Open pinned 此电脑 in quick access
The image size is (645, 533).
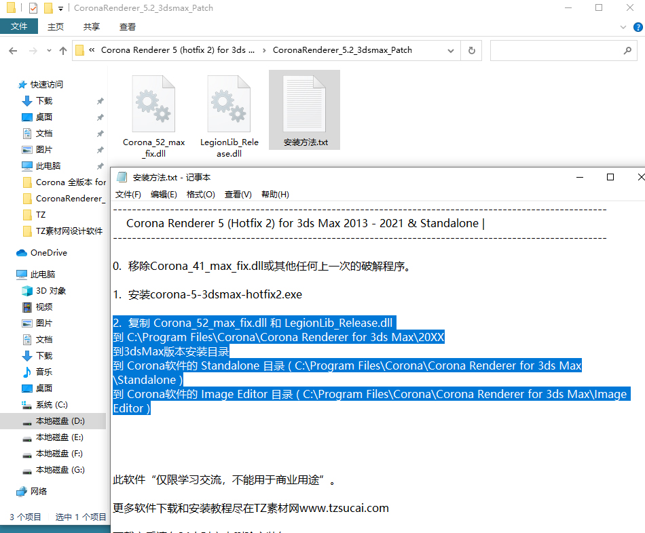click(48, 166)
